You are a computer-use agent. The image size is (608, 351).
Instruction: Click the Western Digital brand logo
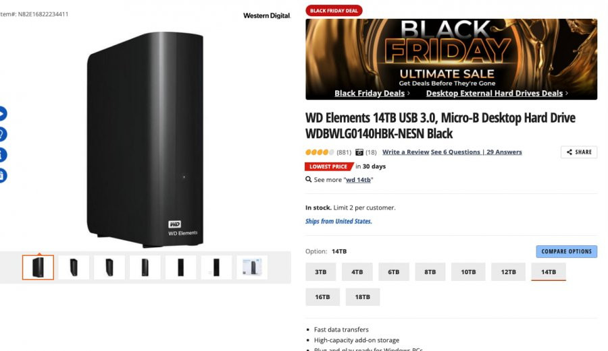[x=267, y=15]
